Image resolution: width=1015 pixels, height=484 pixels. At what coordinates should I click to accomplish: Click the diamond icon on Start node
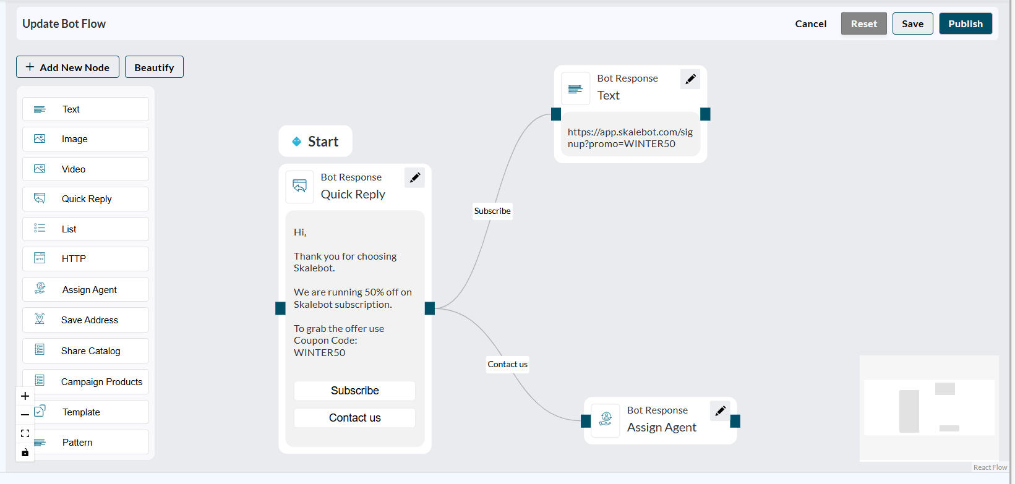(297, 142)
